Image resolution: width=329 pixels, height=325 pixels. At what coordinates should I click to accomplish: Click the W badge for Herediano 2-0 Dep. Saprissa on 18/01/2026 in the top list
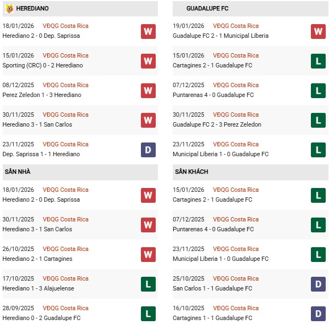pyautogui.click(x=148, y=31)
